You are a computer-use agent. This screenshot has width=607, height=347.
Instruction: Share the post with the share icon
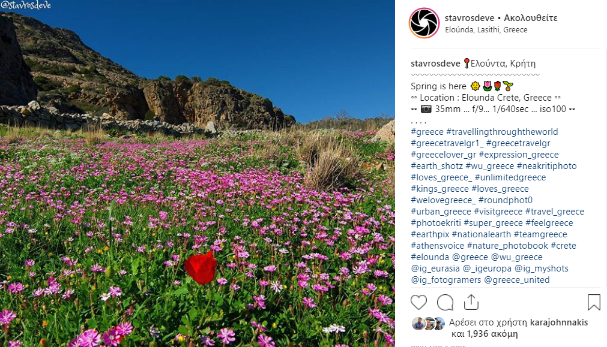pyautogui.click(x=471, y=302)
